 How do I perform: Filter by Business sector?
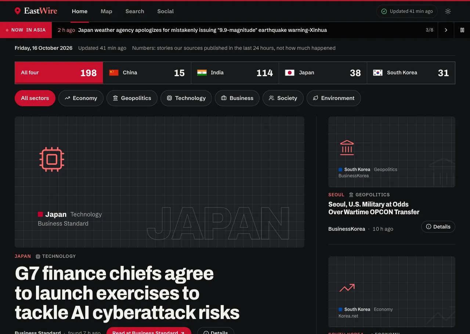pyautogui.click(x=237, y=98)
